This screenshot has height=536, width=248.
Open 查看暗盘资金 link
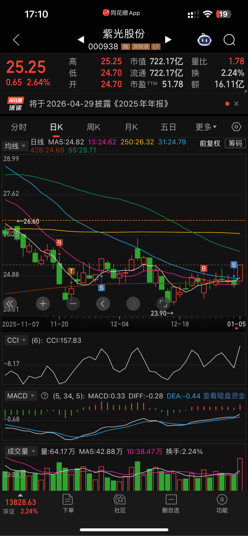(x=224, y=396)
